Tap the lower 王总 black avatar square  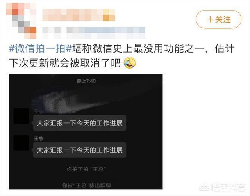coord(21,143)
